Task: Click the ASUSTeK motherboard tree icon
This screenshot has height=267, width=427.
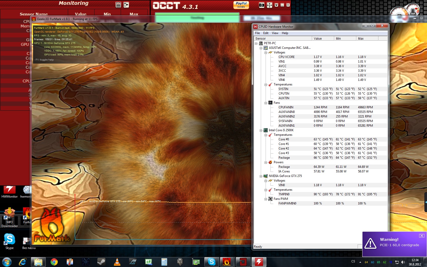Action: (266, 48)
